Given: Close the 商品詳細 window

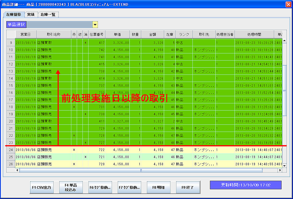Looking at the screenshot, I should 288,4.
